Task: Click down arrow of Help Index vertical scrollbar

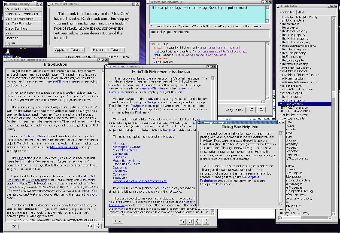Action: coord(334,214)
